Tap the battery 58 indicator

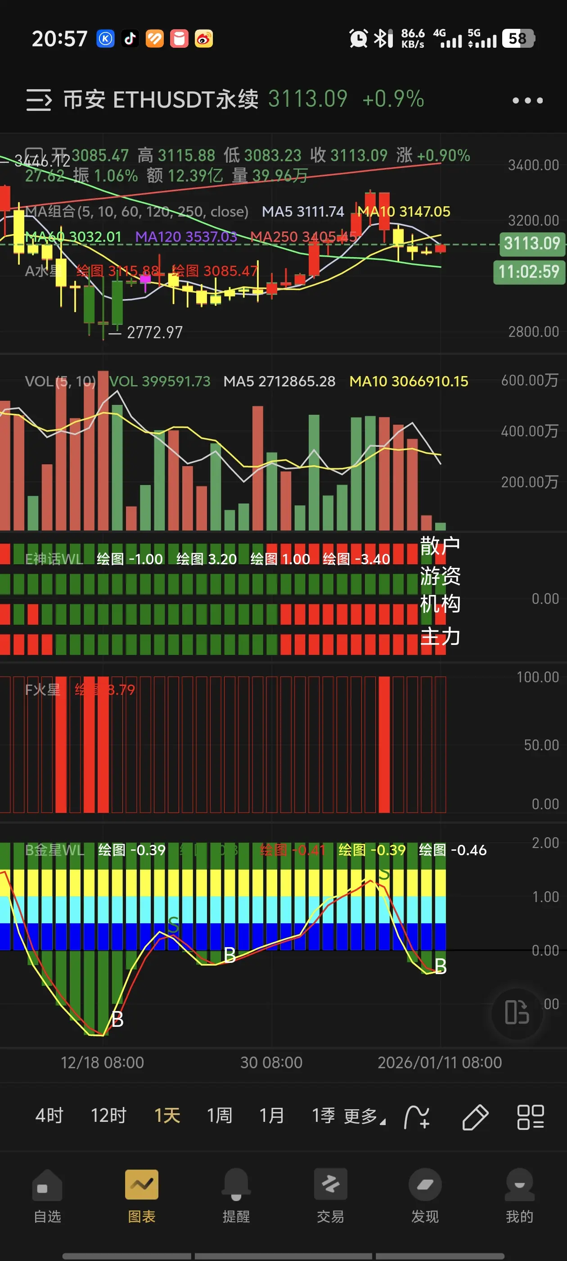518,38
